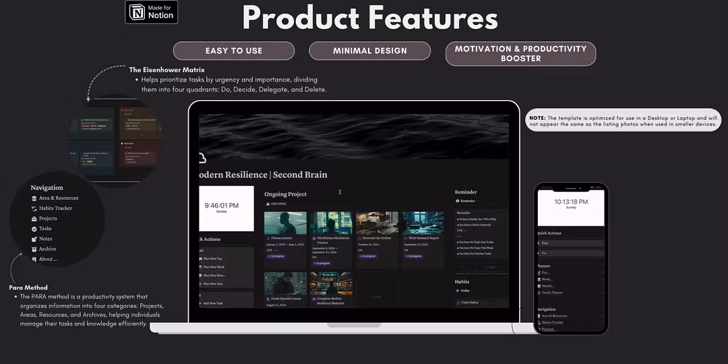Open the Finish Spanish Course thumbnail
The image size is (728, 364).
pos(285,284)
